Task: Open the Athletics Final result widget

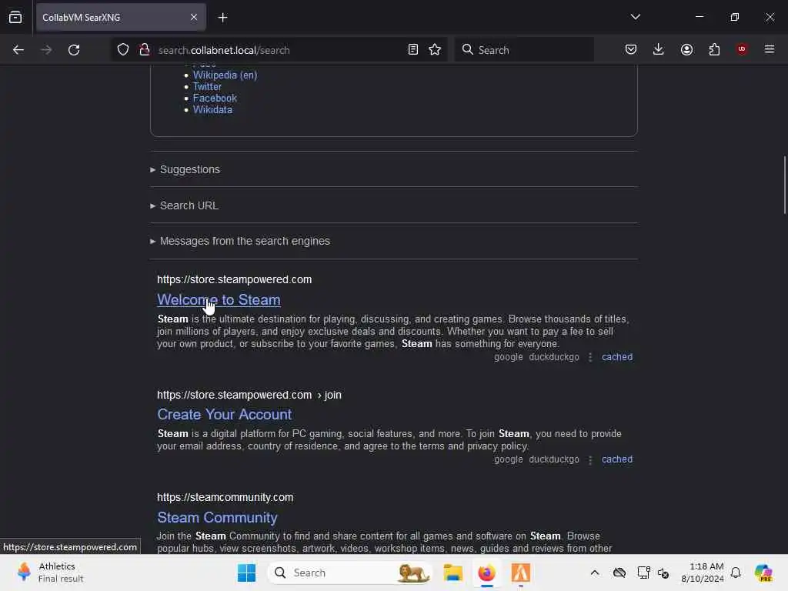Action: click(x=50, y=573)
